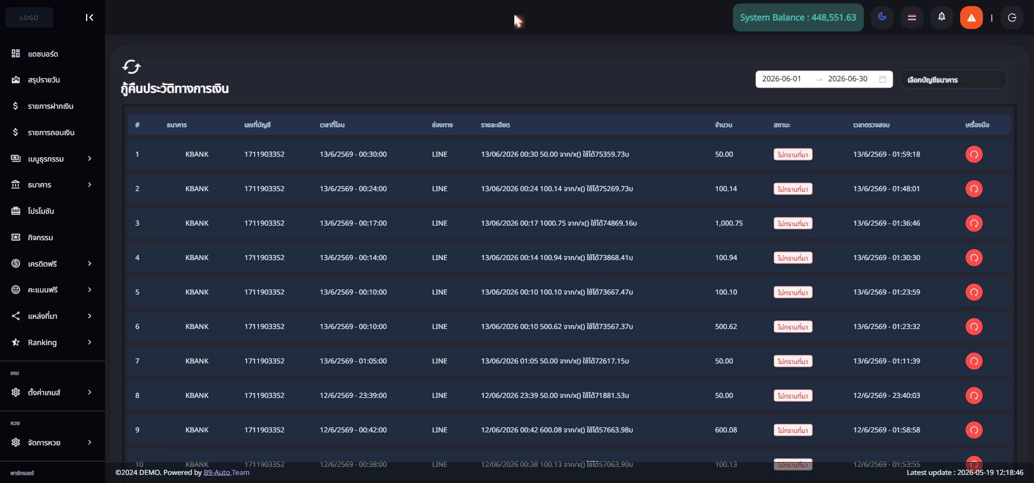Click the game settings gear icon
Screen dimensions: 1034x483
pyautogui.click(x=16, y=392)
